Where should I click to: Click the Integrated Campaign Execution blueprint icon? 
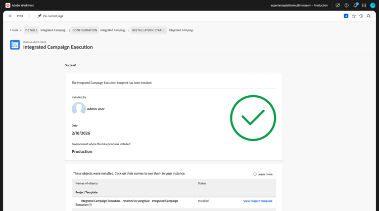(15, 45)
